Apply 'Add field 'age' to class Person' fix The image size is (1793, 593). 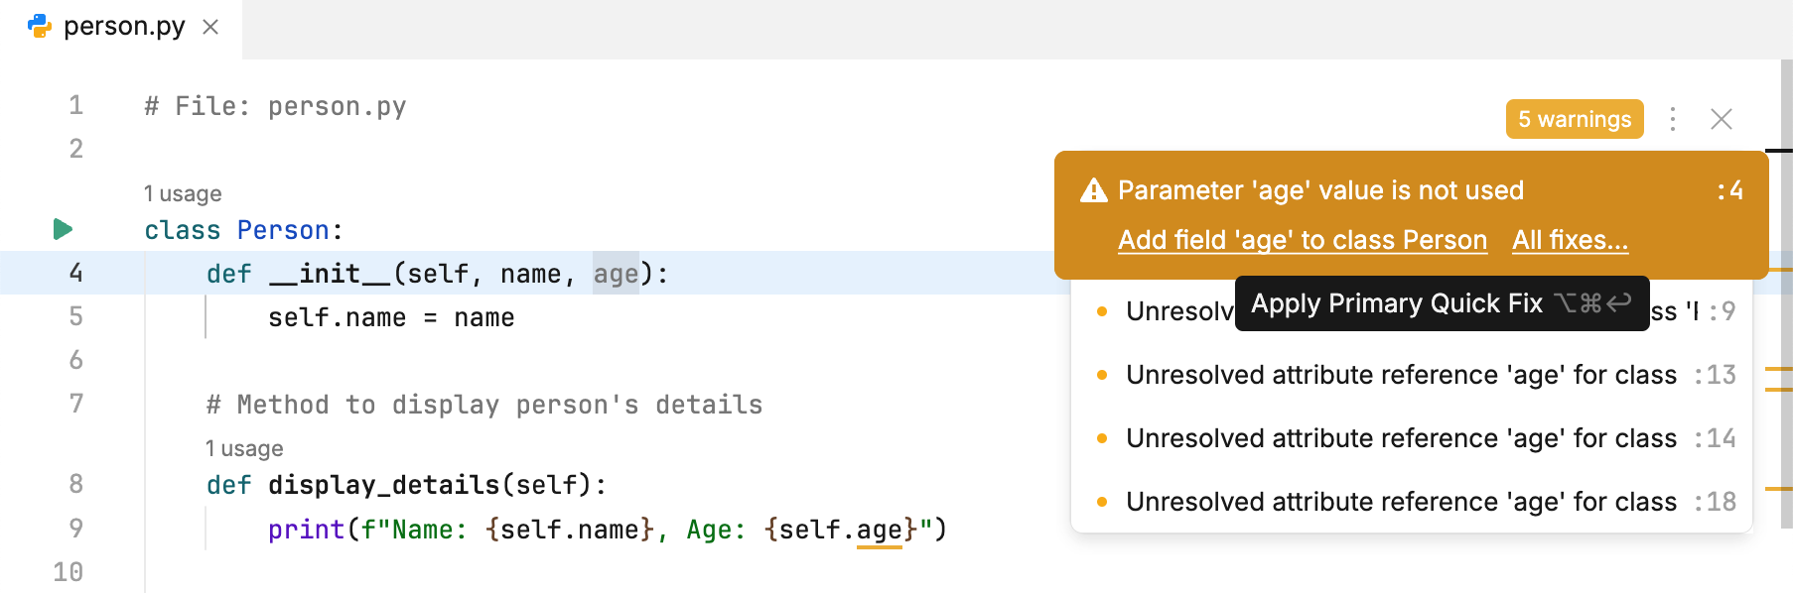(x=1302, y=240)
